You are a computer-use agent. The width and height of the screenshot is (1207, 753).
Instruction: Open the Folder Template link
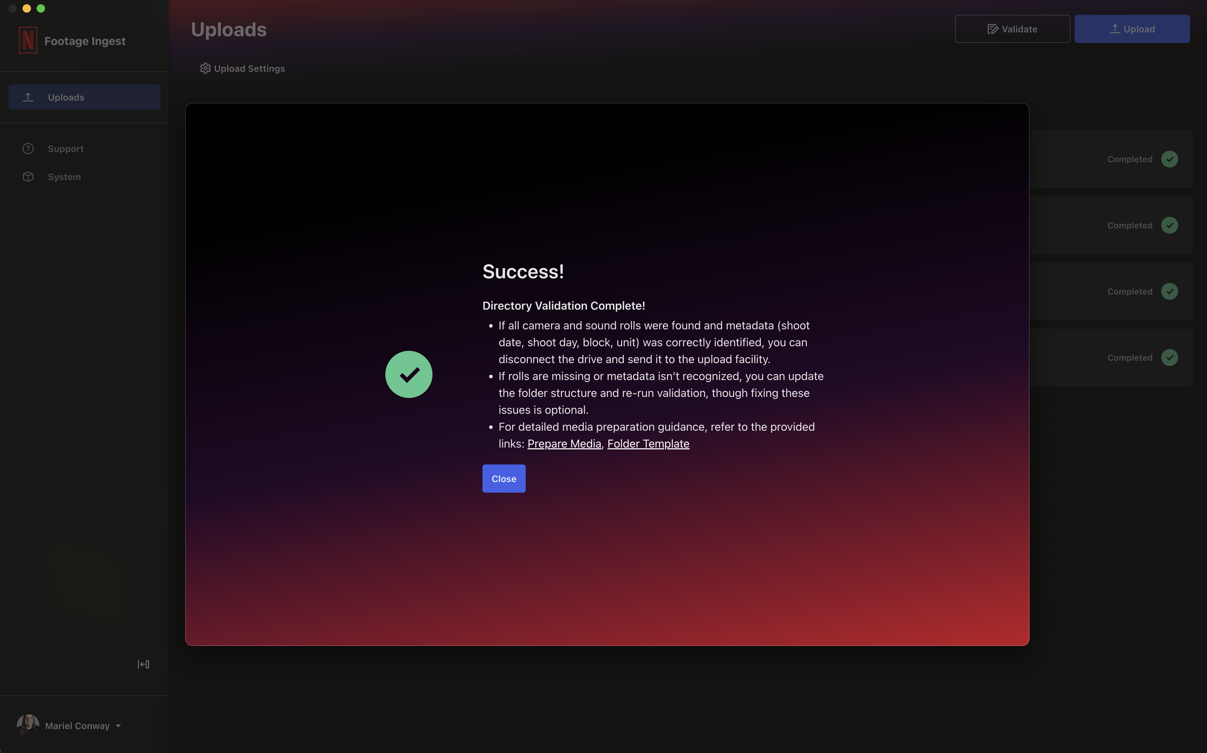coord(648,444)
